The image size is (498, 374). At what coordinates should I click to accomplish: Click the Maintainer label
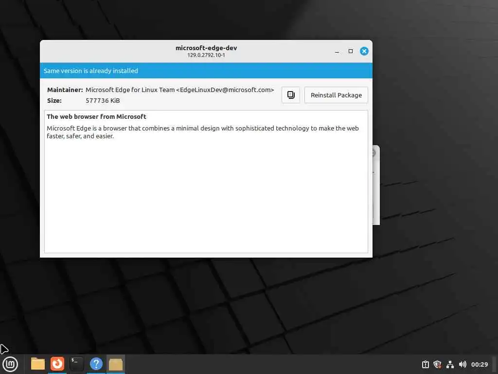click(x=65, y=90)
